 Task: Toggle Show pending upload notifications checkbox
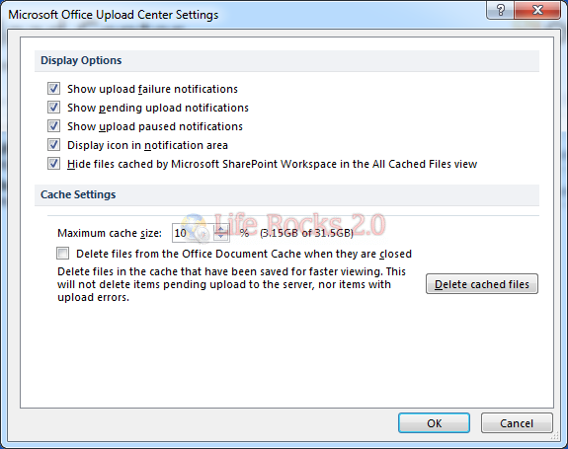[54, 108]
